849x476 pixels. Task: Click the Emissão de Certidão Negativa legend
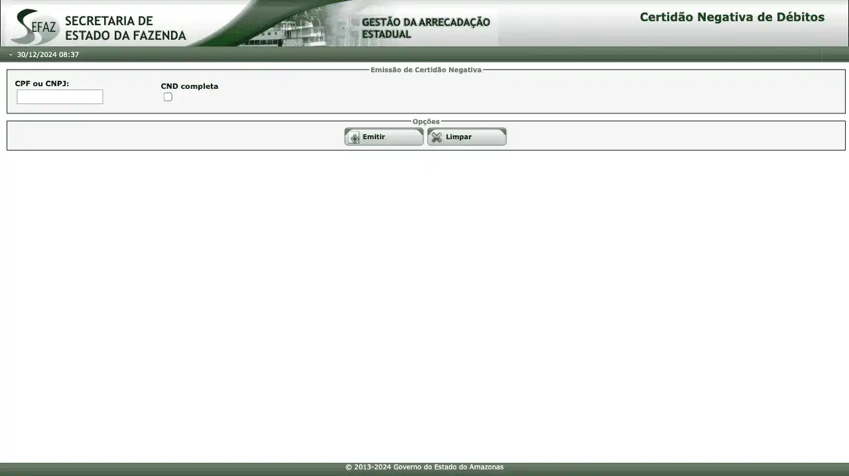[x=426, y=70]
